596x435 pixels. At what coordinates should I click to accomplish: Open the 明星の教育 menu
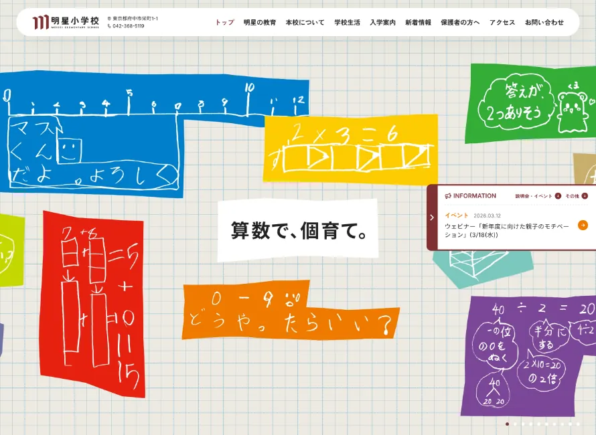coord(260,22)
